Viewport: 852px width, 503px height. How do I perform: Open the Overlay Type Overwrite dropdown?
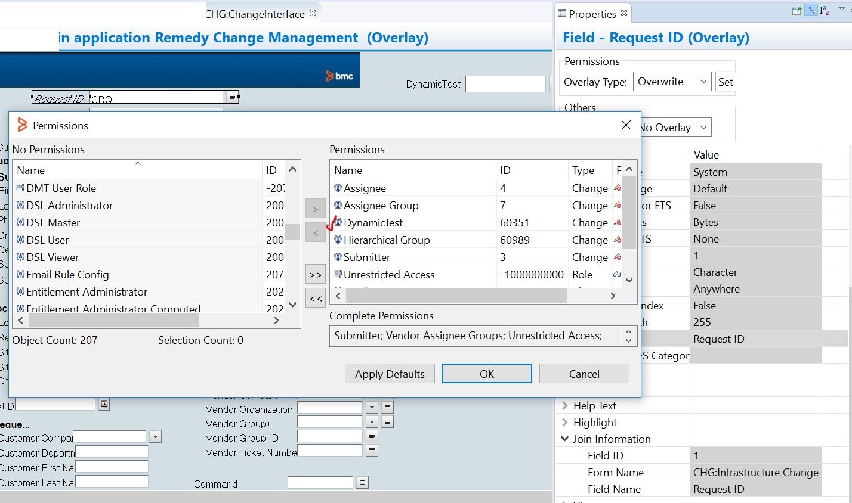[x=672, y=82]
